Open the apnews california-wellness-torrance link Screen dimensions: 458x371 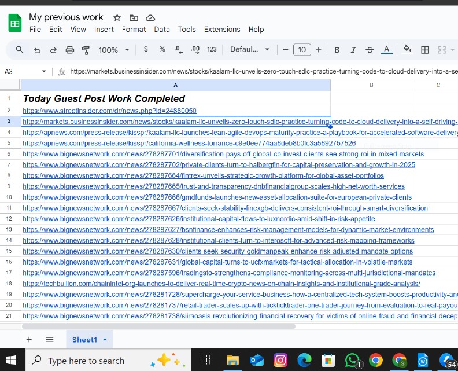tap(189, 144)
